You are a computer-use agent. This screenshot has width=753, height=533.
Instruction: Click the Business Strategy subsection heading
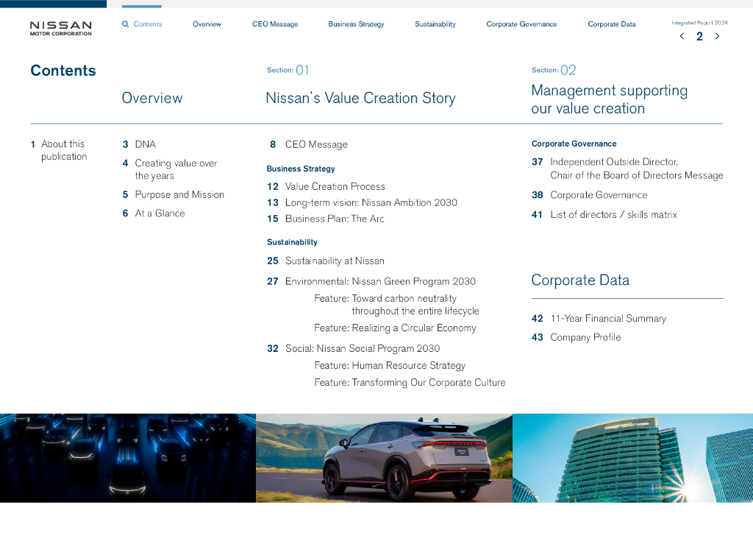click(301, 169)
